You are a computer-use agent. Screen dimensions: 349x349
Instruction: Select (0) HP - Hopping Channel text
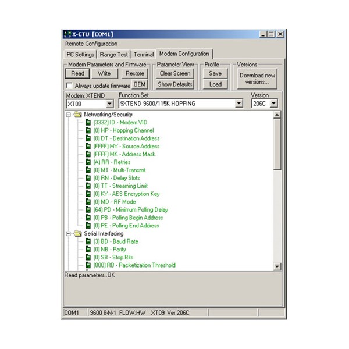pyautogui.click(x=123, y=130)
